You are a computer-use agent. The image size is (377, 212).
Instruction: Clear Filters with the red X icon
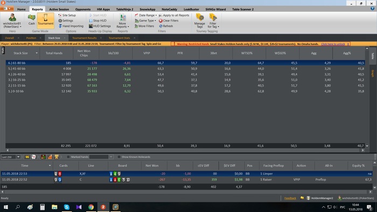point(169,20)
